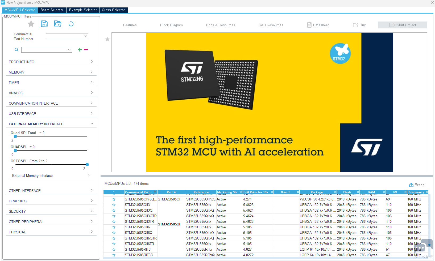The height and width of the screenshot is (261, 435).
Task: Switch to the Cross Selector tab
Action: (113, 10)
